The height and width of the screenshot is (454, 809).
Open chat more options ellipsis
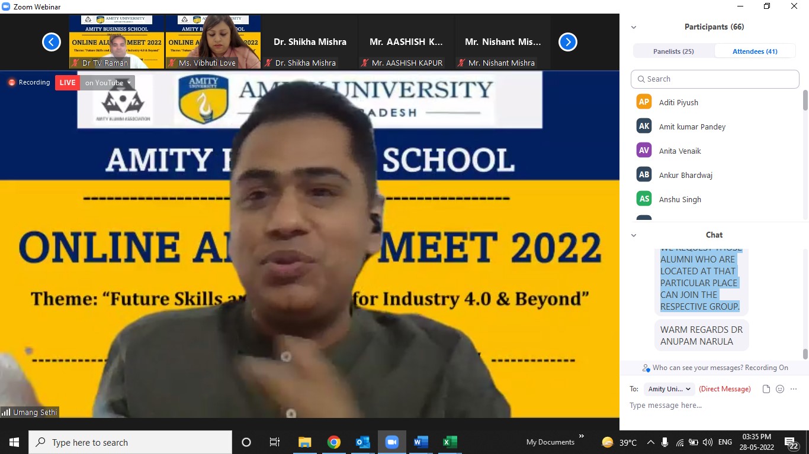coord(794,389)
